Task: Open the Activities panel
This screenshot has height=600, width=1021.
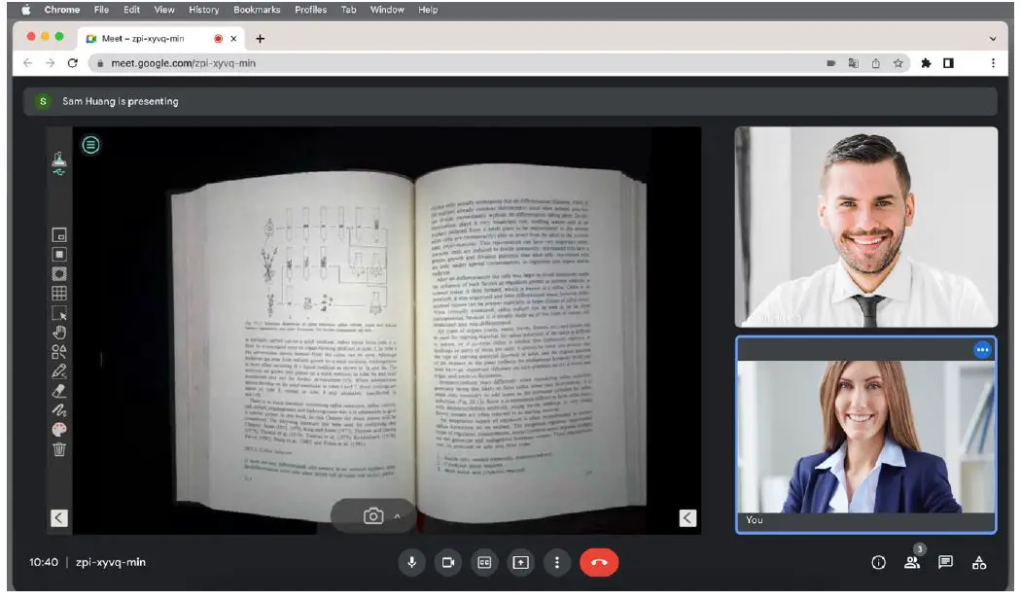Action: (x=979, y=562)
